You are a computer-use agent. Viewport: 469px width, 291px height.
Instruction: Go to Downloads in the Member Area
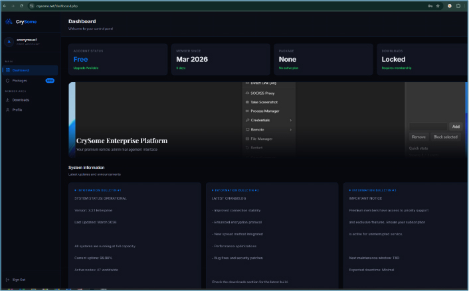point(21,100)
